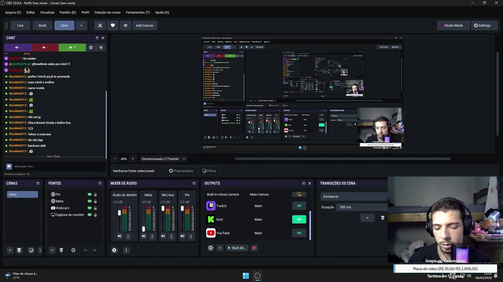This screenshot has width=503, height=282.
Task: Toggle built-in virtual camera output
Action: [x=299, y=195]
